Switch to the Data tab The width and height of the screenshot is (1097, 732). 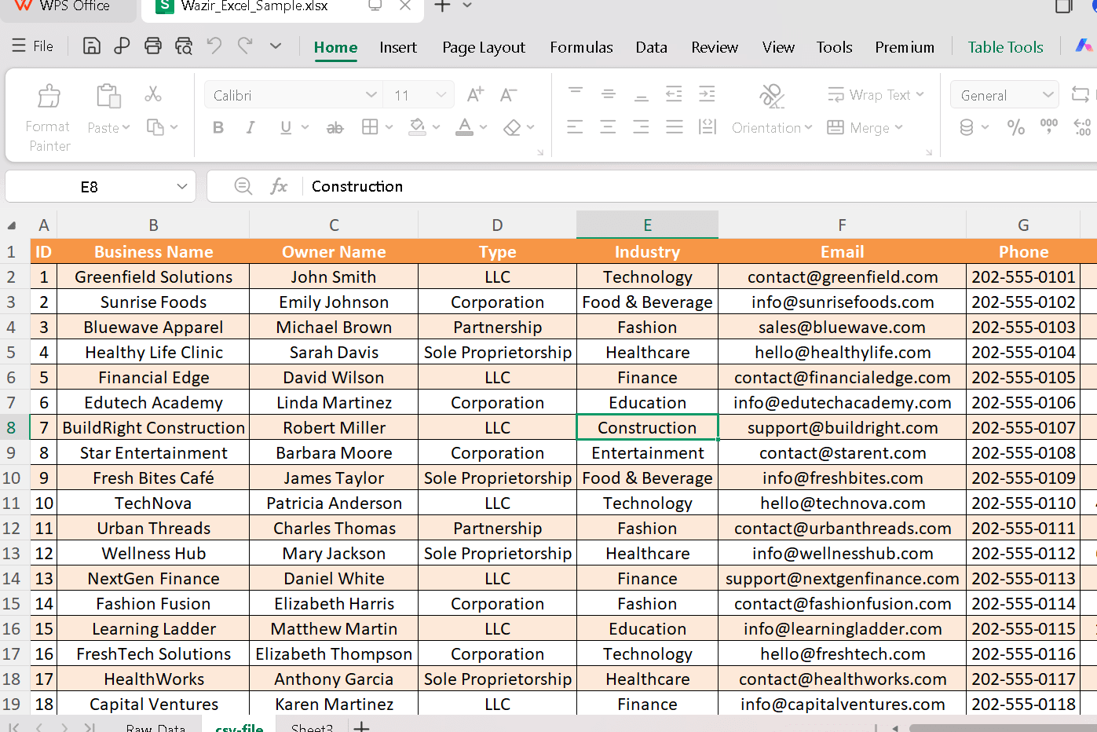click(x=651, y=47)
